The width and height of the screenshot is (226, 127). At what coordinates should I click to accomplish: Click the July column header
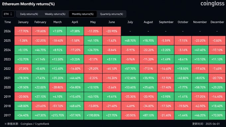click(x=130, y=22)
